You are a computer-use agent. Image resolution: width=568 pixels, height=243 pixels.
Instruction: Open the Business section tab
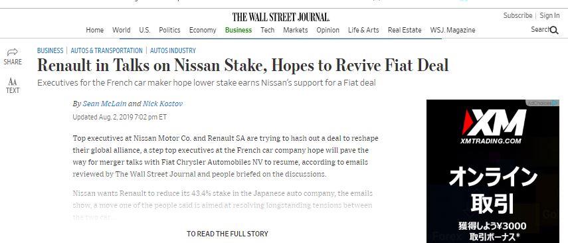pos(238,30)
